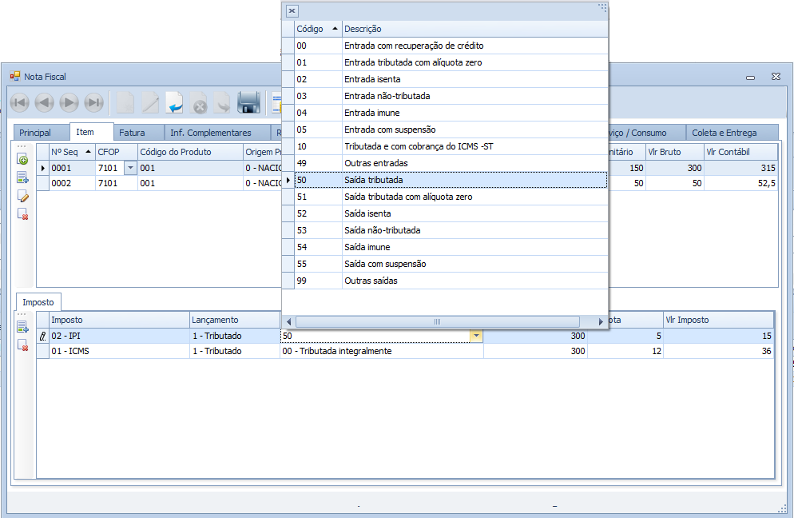Open the Inf. Complementares tab
794x518 pixels.
pos(217,133)
